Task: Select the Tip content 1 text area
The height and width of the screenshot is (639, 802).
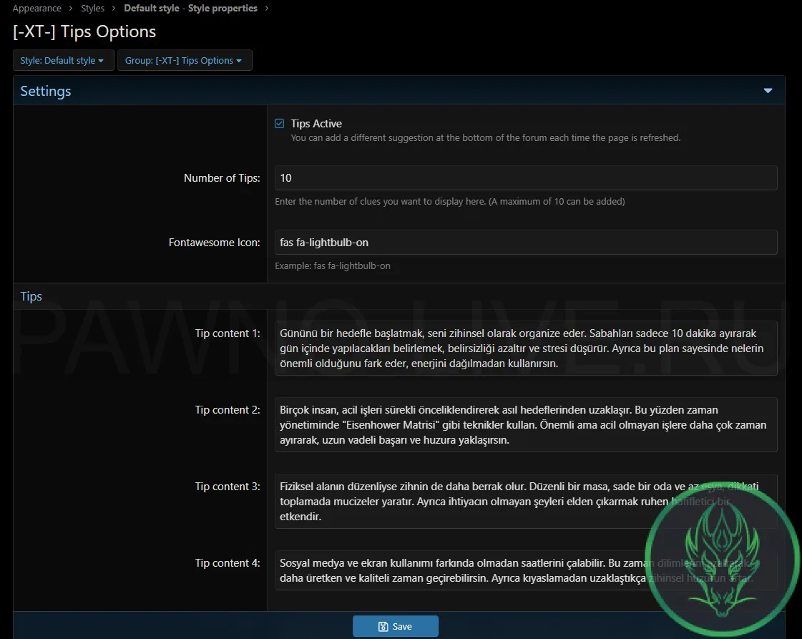Action: pos(525,348)
